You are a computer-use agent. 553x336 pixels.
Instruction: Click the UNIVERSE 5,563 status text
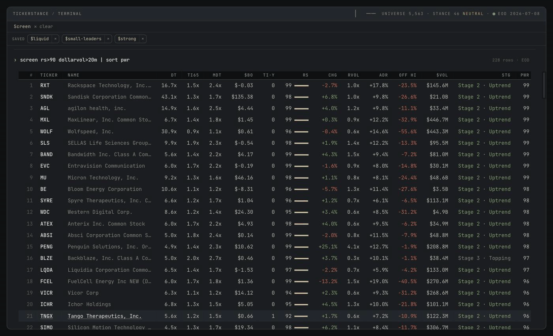click(403, 13)
